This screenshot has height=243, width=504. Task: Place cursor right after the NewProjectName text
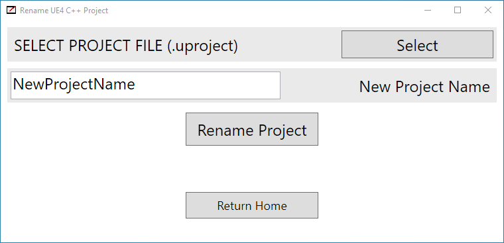click(x=136, y=85)
